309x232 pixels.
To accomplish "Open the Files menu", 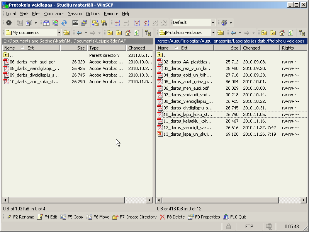I will pyautogui.click(x=36, y=14).
